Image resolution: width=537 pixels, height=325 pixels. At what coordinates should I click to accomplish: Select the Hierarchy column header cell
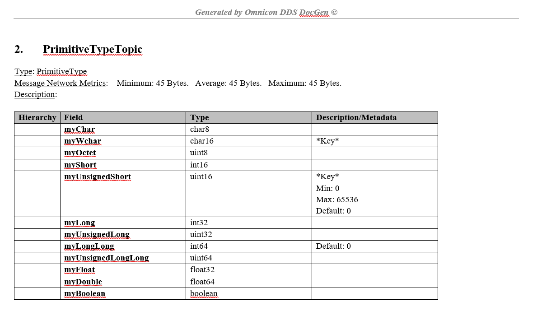pyautogui.click(x=37, y=117)
